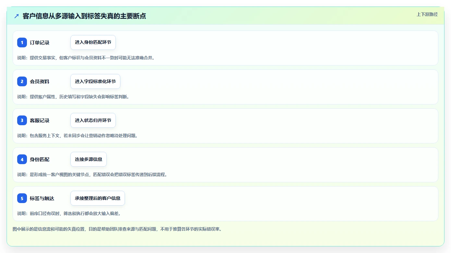Viewport: 451px width, 253px height.
Task: Click the 上下游路径 label at top right
Action: (x=427, y=14)
